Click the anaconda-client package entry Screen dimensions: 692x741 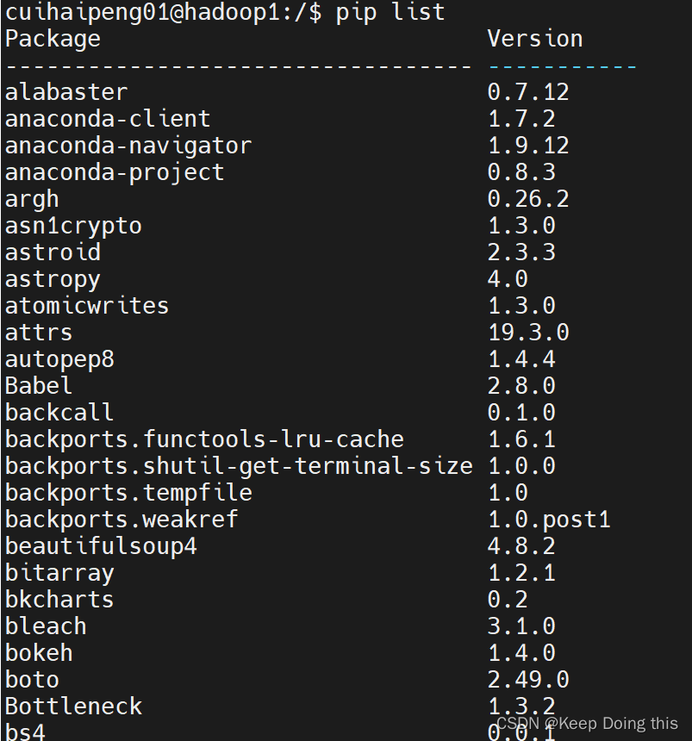click(x=108, y=119)
